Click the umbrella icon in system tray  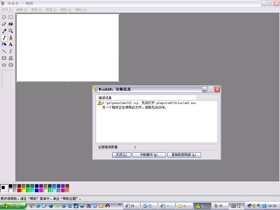(254, 206)
